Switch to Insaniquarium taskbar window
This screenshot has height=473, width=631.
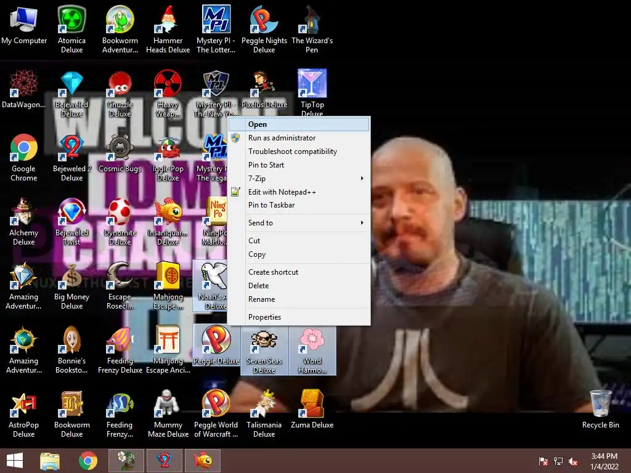202,461
